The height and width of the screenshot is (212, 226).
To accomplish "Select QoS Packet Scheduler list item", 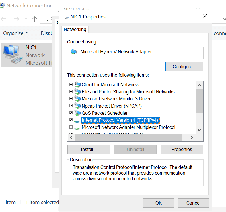I will (x=104, y=113).
